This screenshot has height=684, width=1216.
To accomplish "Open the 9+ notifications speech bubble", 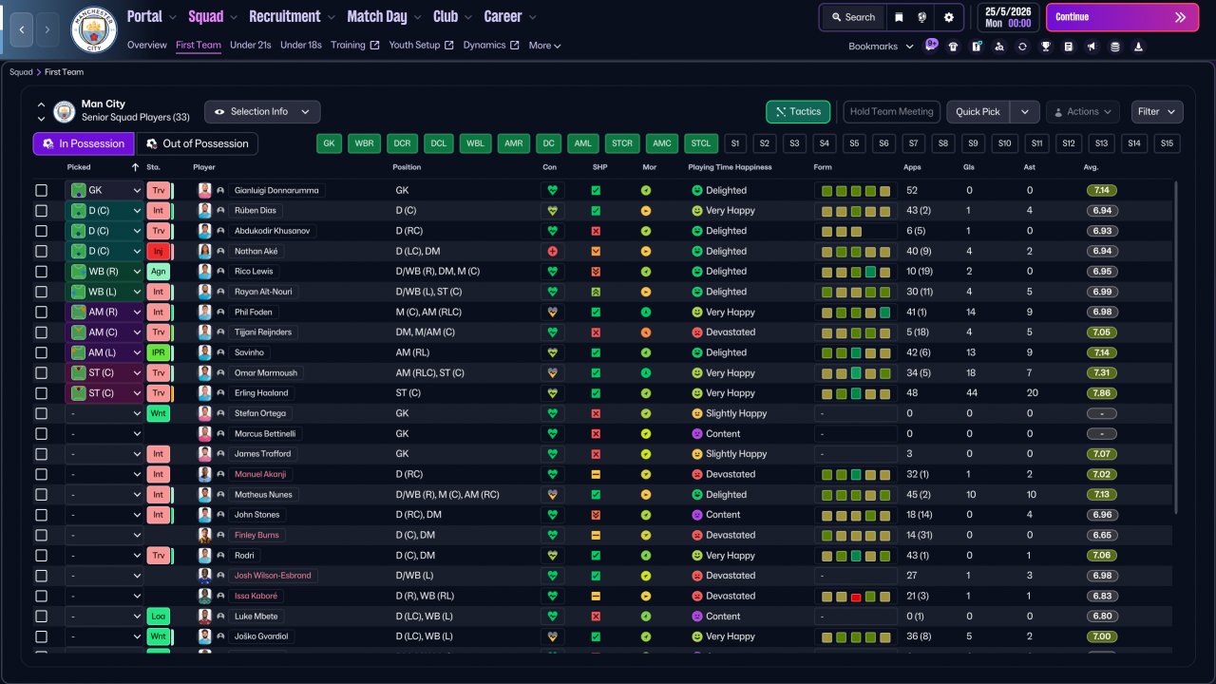I will click(x=931, y=44).
